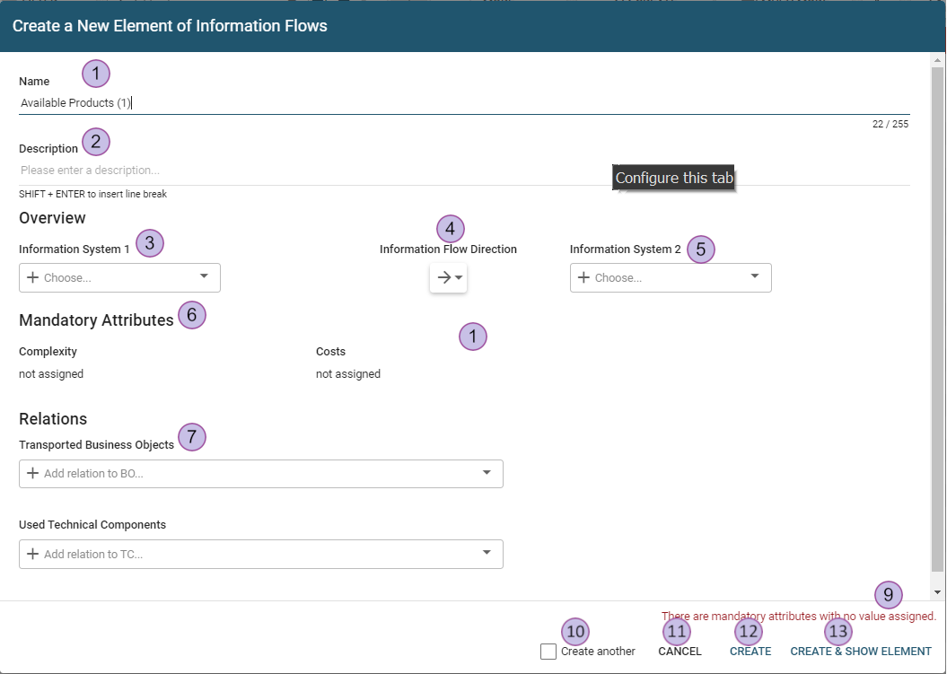Click into the Name text field

[x=449, y=103]
